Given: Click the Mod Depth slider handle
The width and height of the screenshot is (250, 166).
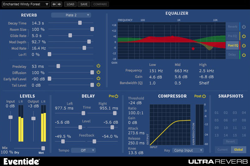Looking at the screenshot, I should coord(89,42).
